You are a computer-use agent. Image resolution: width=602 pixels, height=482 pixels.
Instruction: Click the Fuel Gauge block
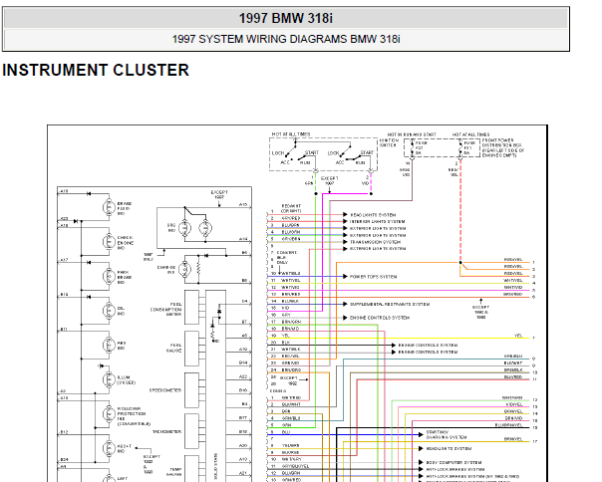[x=192, y=349]
